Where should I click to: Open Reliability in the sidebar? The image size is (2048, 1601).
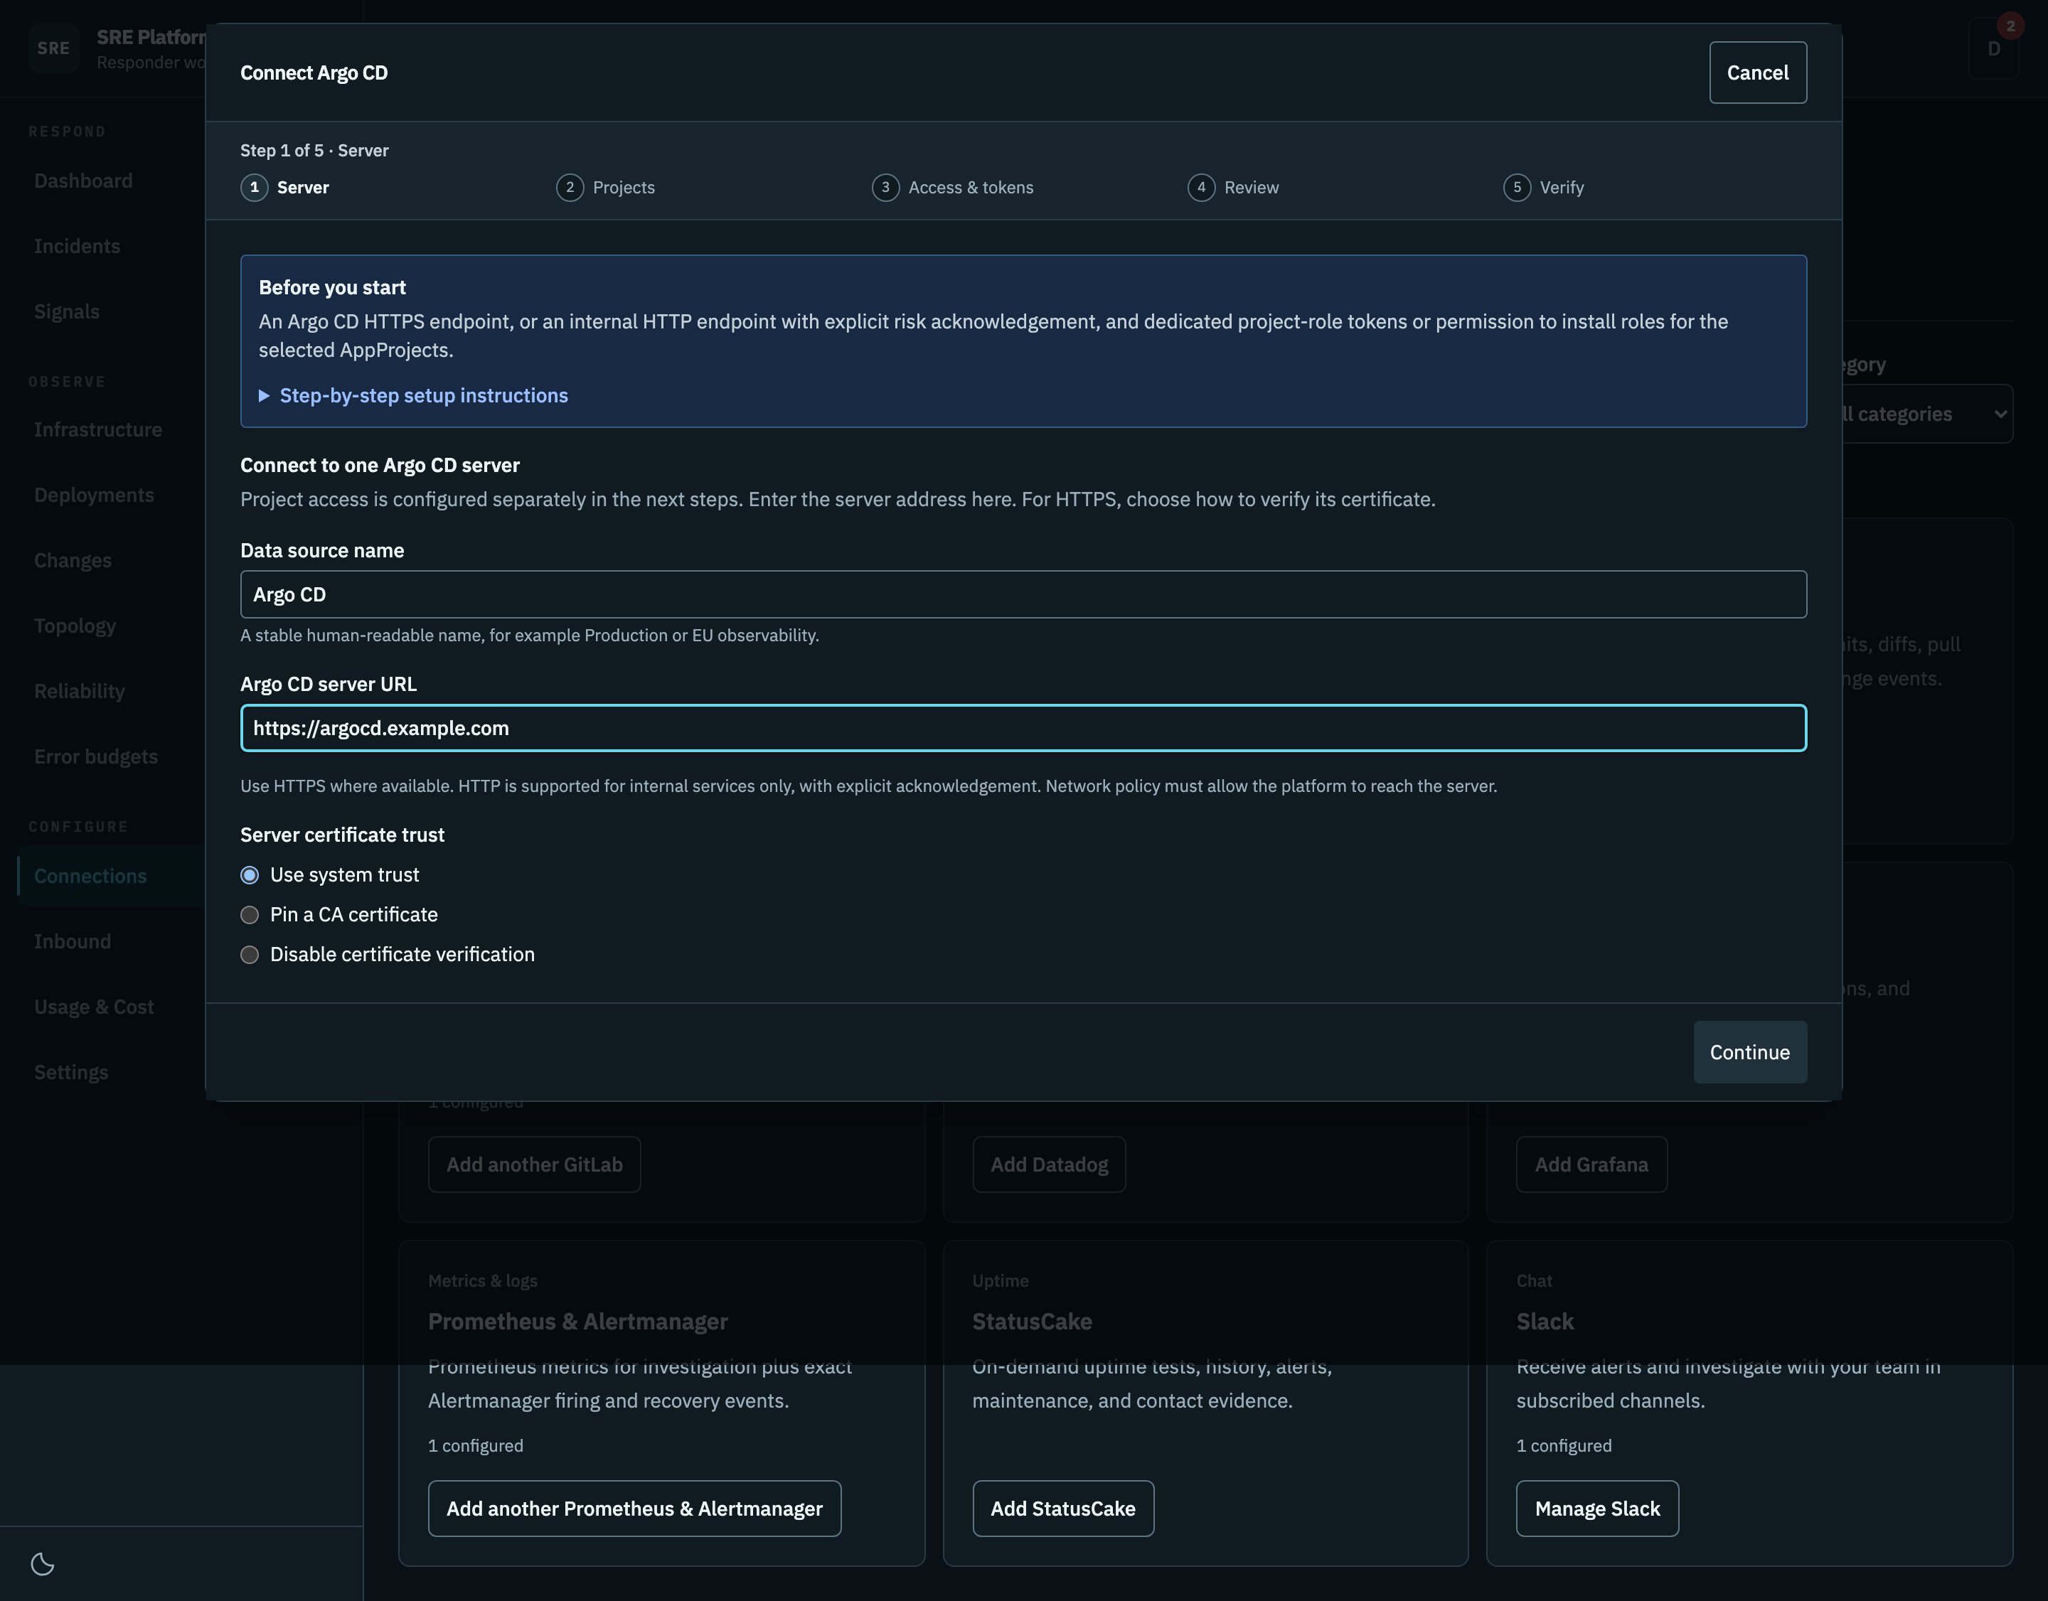click(x=79, y=692)
